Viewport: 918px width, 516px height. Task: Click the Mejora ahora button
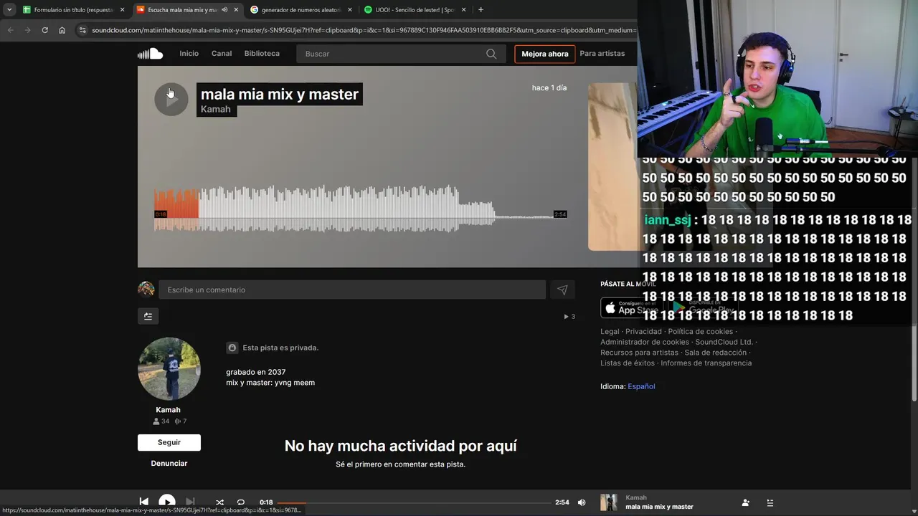coord(545,54)
